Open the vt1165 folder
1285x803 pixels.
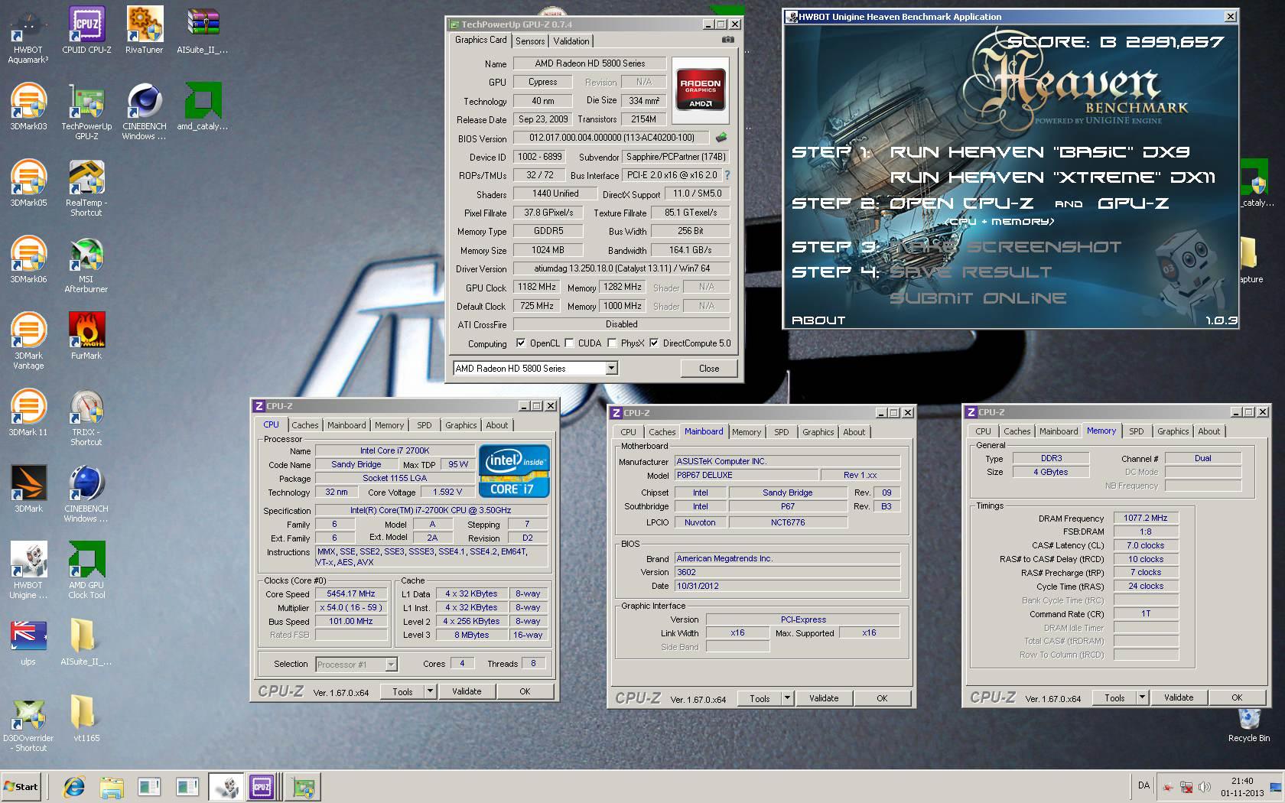click(86, 719)
